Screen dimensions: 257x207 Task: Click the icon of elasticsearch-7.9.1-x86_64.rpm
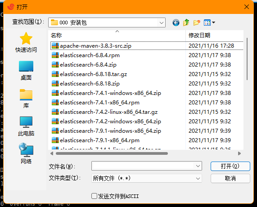click(55, 140)
